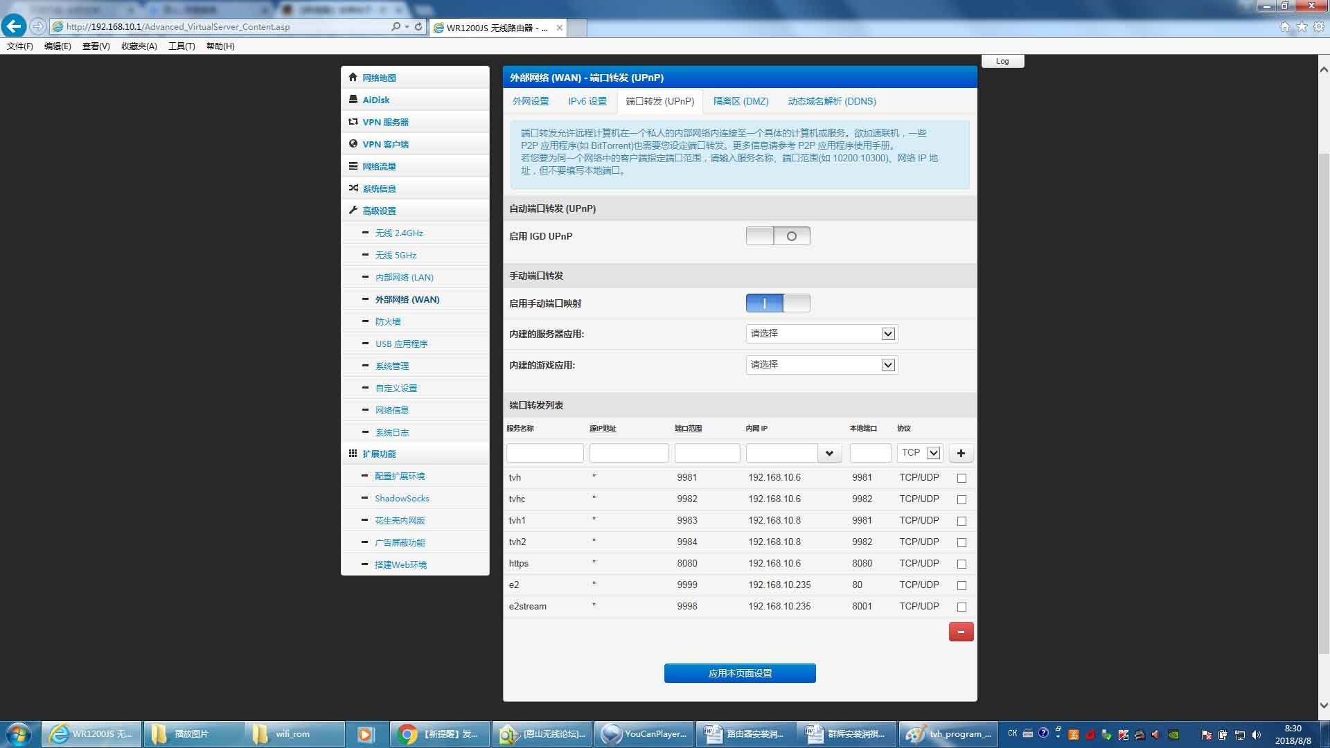Viewport: 1330px width, 748px height.
Task: Click the 高级设置 wrench icon
Action: (x=353, y=211)
